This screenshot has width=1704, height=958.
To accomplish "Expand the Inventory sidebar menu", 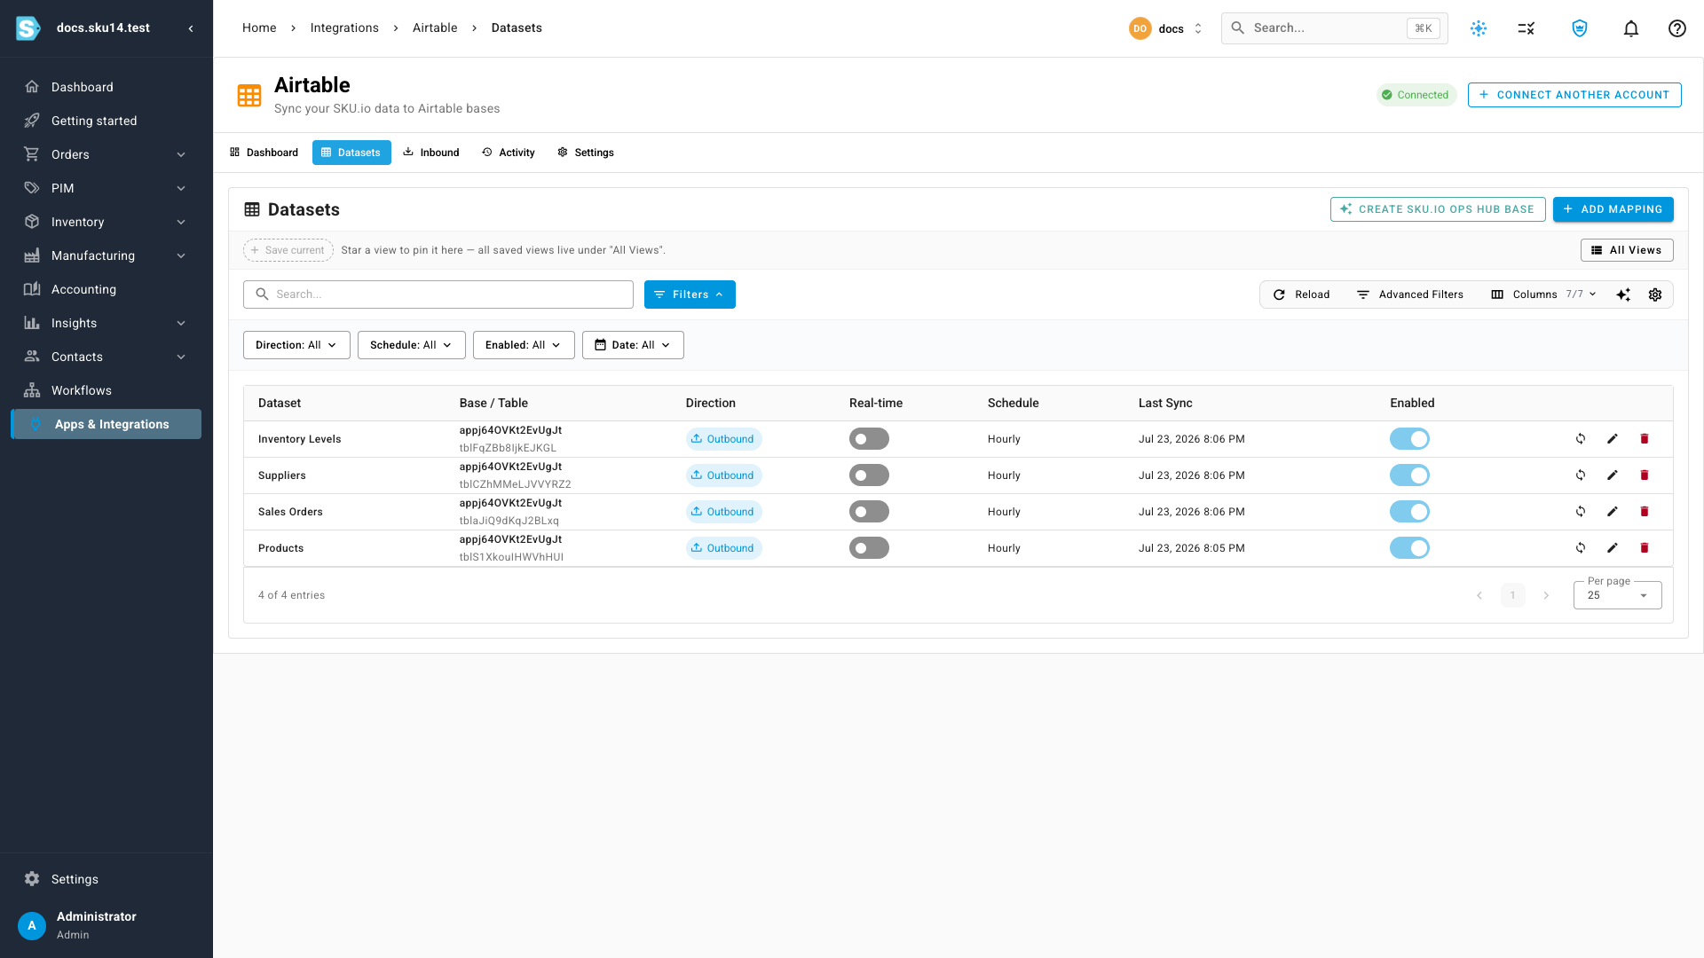I will 106,222.
